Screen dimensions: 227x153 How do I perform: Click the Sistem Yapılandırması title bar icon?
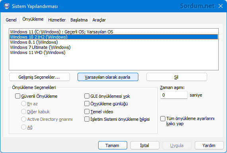tap(6, 6)
